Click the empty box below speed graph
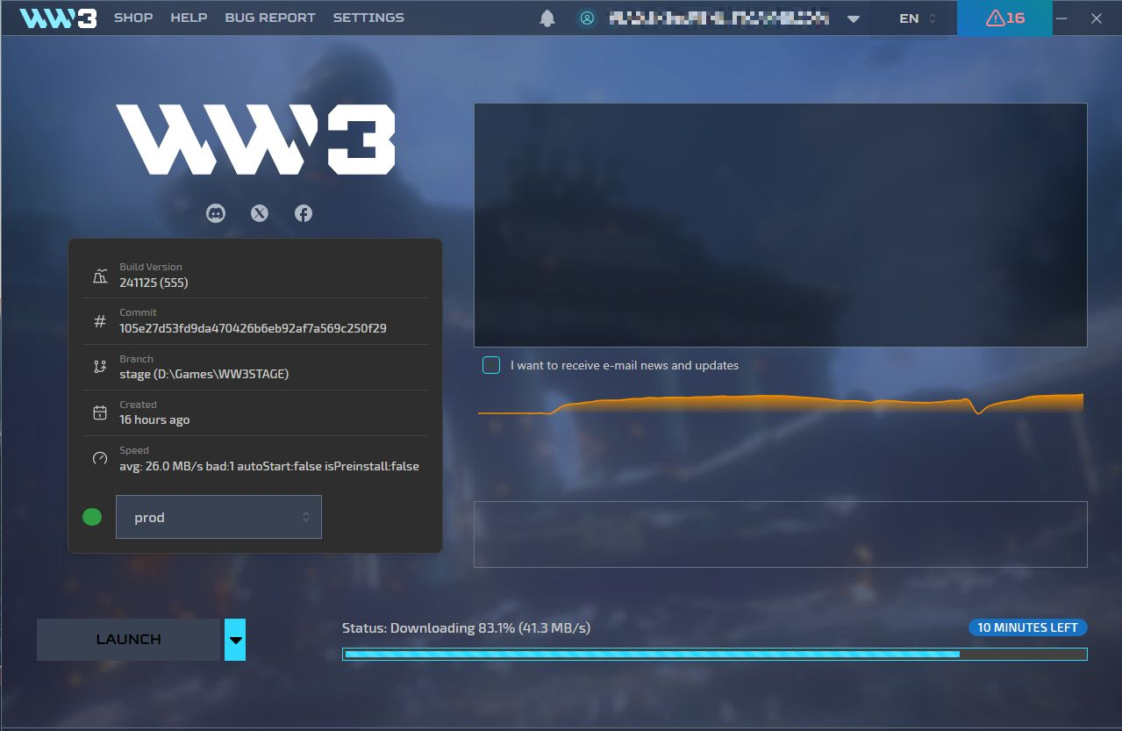1122x731 pixels. [x=781, y=534]
